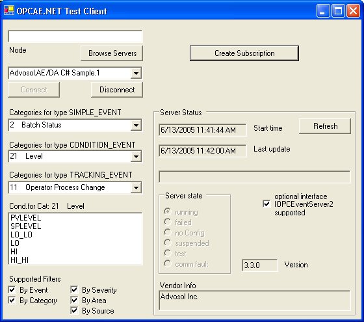The height and width of the screenshot is (322, 364).
Task: Toggle the By Severity filter checkbox
Action: pyautogui.click(x=74, y=289)
